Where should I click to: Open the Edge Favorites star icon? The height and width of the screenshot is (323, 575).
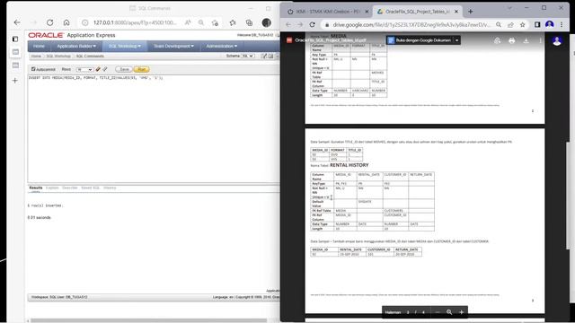coord(233,22)
